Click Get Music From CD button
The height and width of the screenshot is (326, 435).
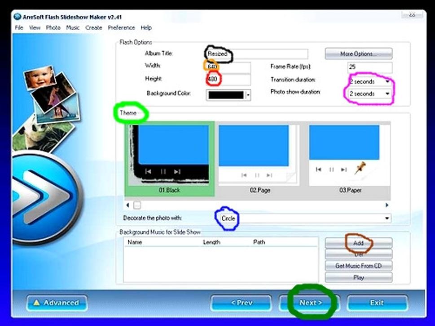[x=358, y=266]
